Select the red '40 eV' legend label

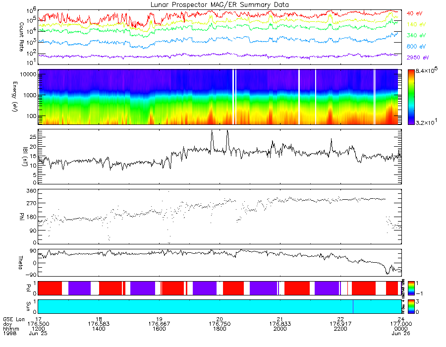[414, 13]
